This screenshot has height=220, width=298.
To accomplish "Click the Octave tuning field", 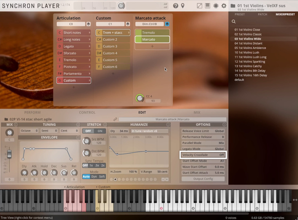I will pos(29,131).
